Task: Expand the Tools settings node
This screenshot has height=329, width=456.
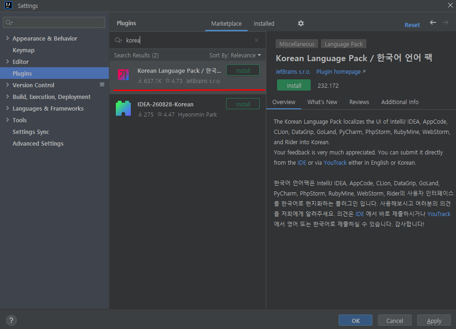Action: pyautogui.click(x=7, y=119)
